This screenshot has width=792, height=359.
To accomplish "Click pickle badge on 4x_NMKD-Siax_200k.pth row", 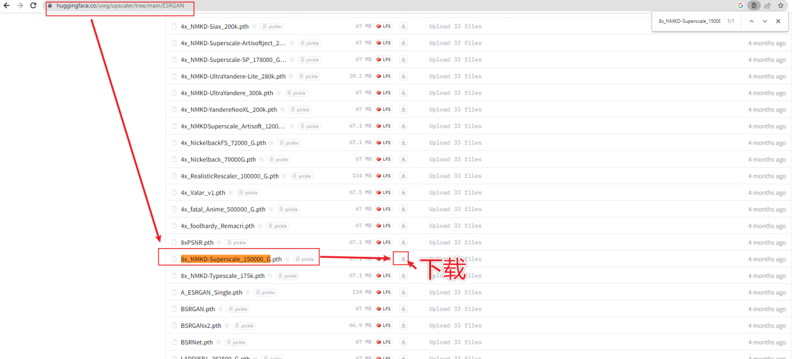I will coord(271,27).
